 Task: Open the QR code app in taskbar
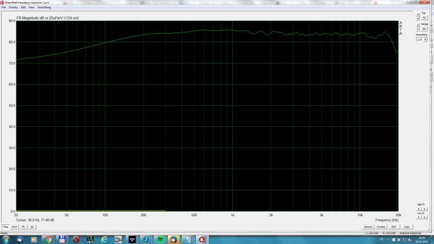pos(118,240)
